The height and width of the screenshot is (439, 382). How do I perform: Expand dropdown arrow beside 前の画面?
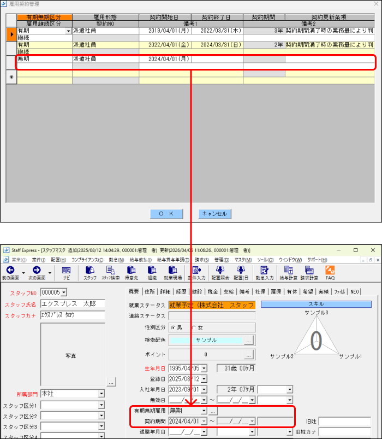pyautogui.click(x=23, y=273)
